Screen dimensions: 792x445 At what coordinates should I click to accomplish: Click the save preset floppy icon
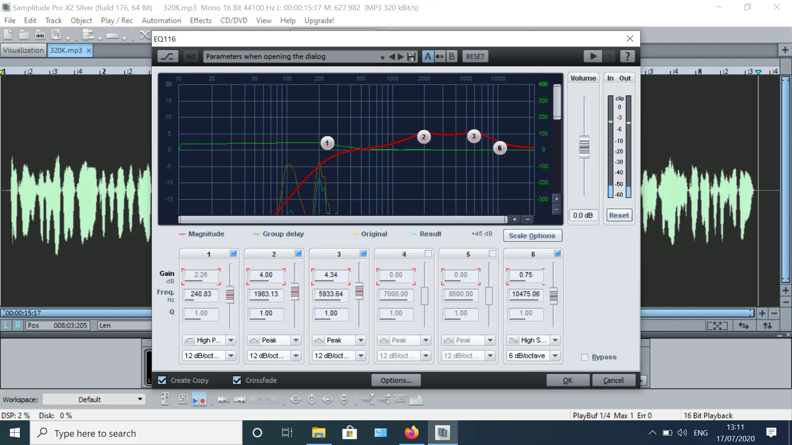pos(411,57)
